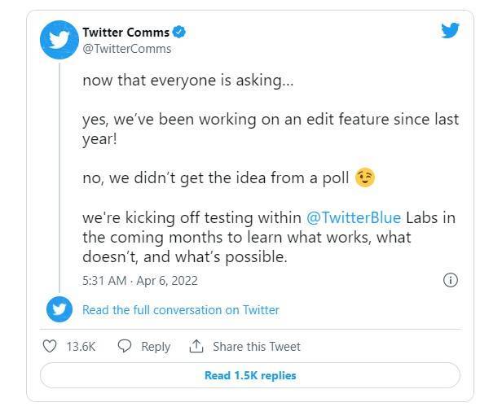
Task: Click the speech bubble reply icon
Action: 125,346
